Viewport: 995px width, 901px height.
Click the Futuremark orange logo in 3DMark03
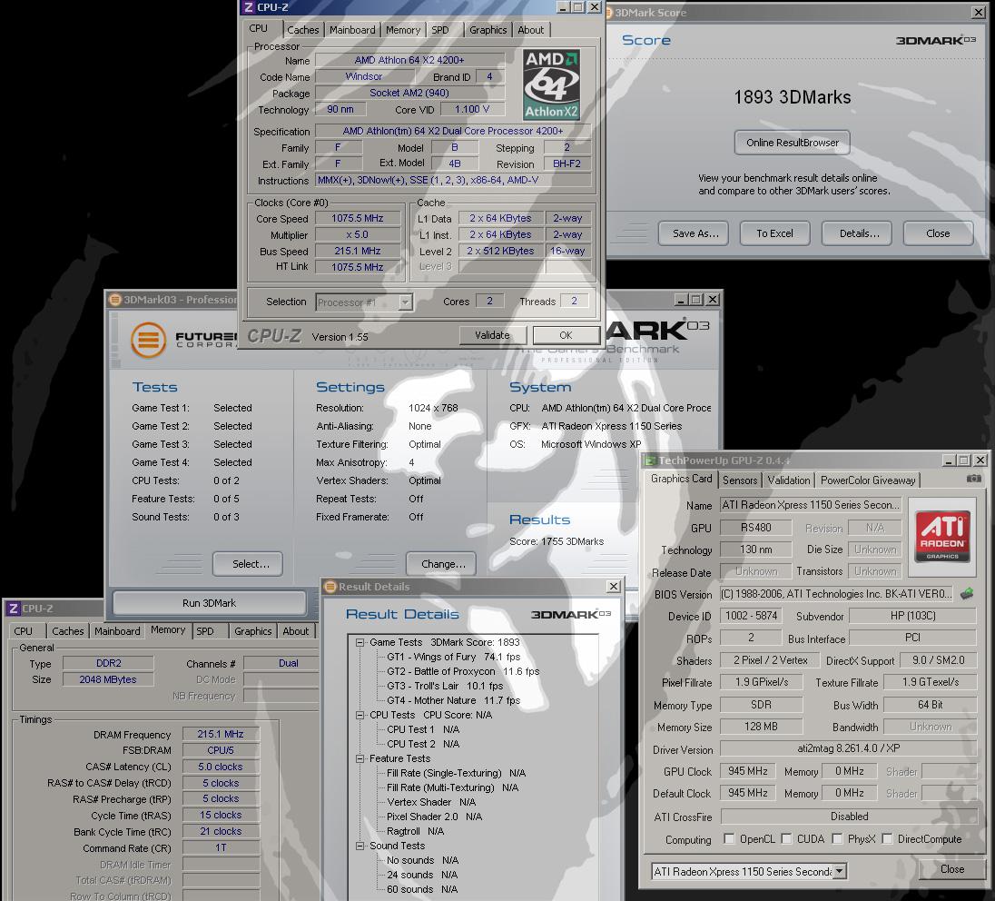tap(149, 340)
